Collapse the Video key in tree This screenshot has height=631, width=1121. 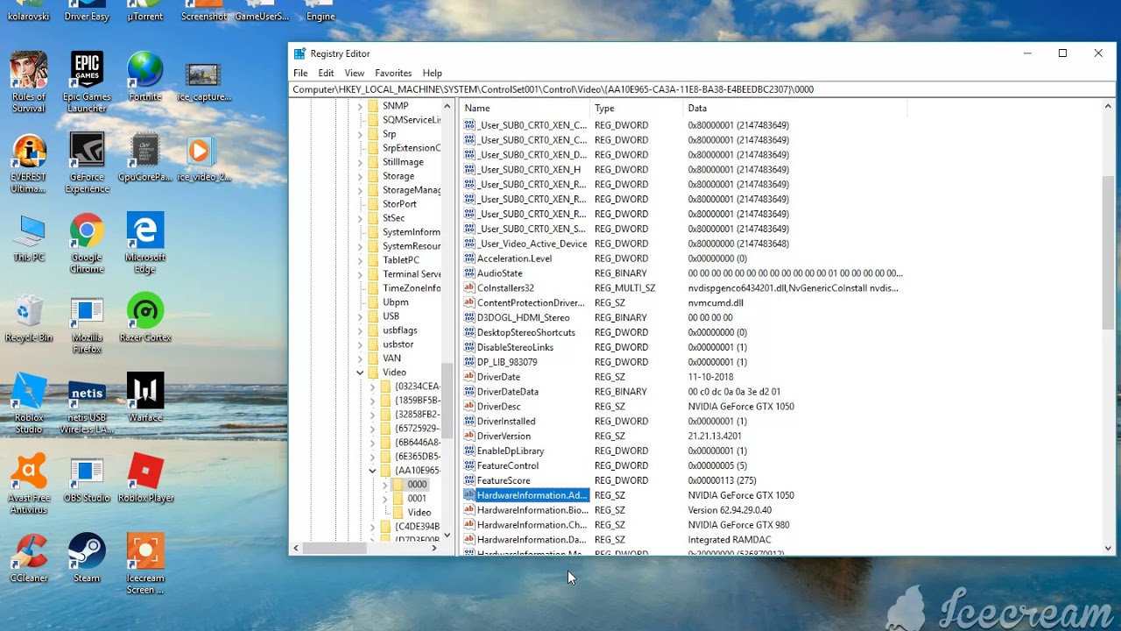coord(360,372)
